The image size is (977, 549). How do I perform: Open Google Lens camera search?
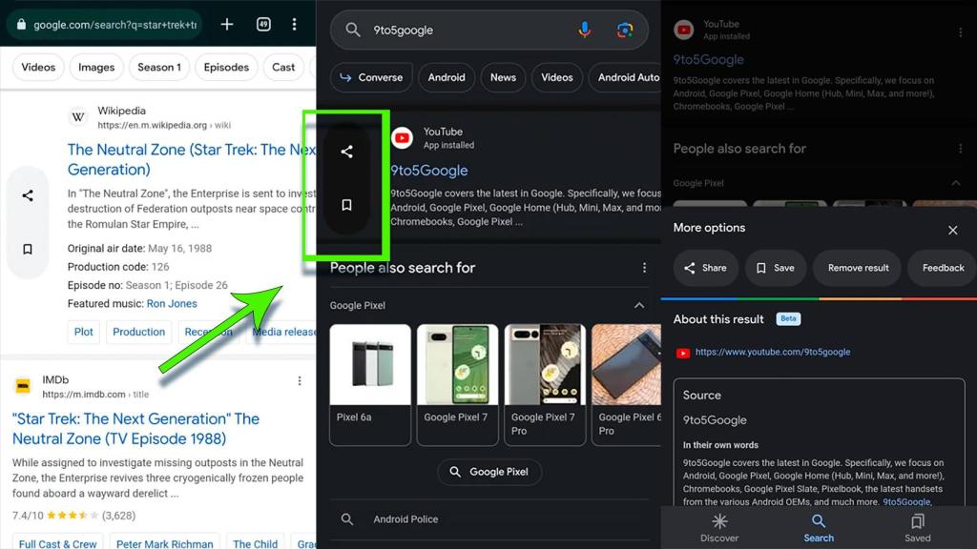click(624, 30)
